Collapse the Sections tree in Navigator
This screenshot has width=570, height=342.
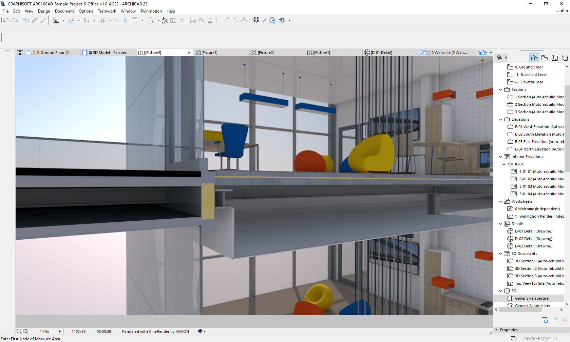[x=500, y=89]
